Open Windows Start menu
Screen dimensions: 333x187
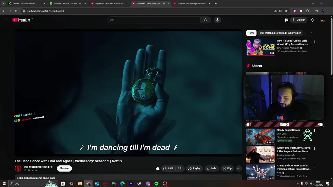(4, 184)
